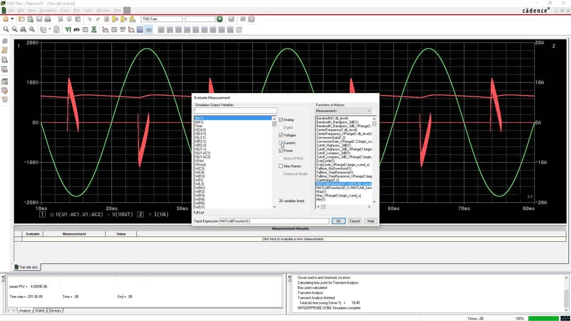Click the Redo arrow icon

(x=98, y=19)
